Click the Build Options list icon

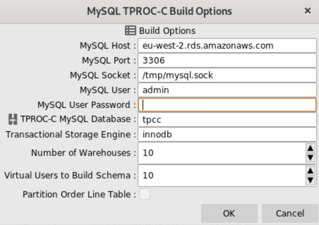click(x=131, y=31)
